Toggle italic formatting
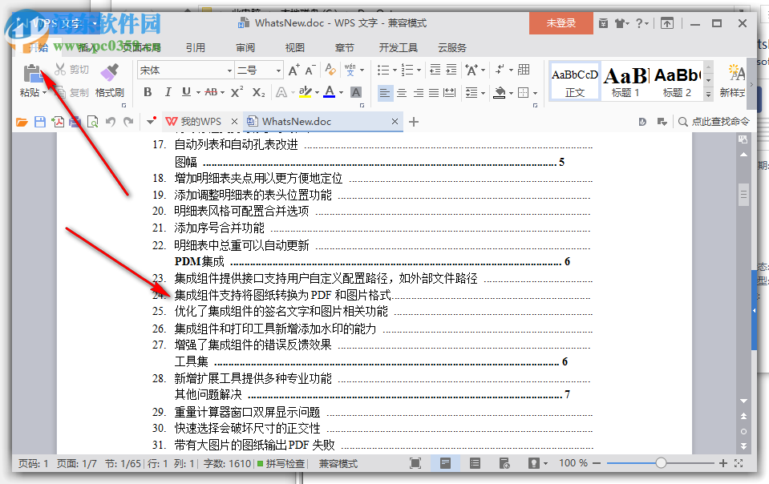The width and height of the screenshot is (769, 484). point(167,93)
